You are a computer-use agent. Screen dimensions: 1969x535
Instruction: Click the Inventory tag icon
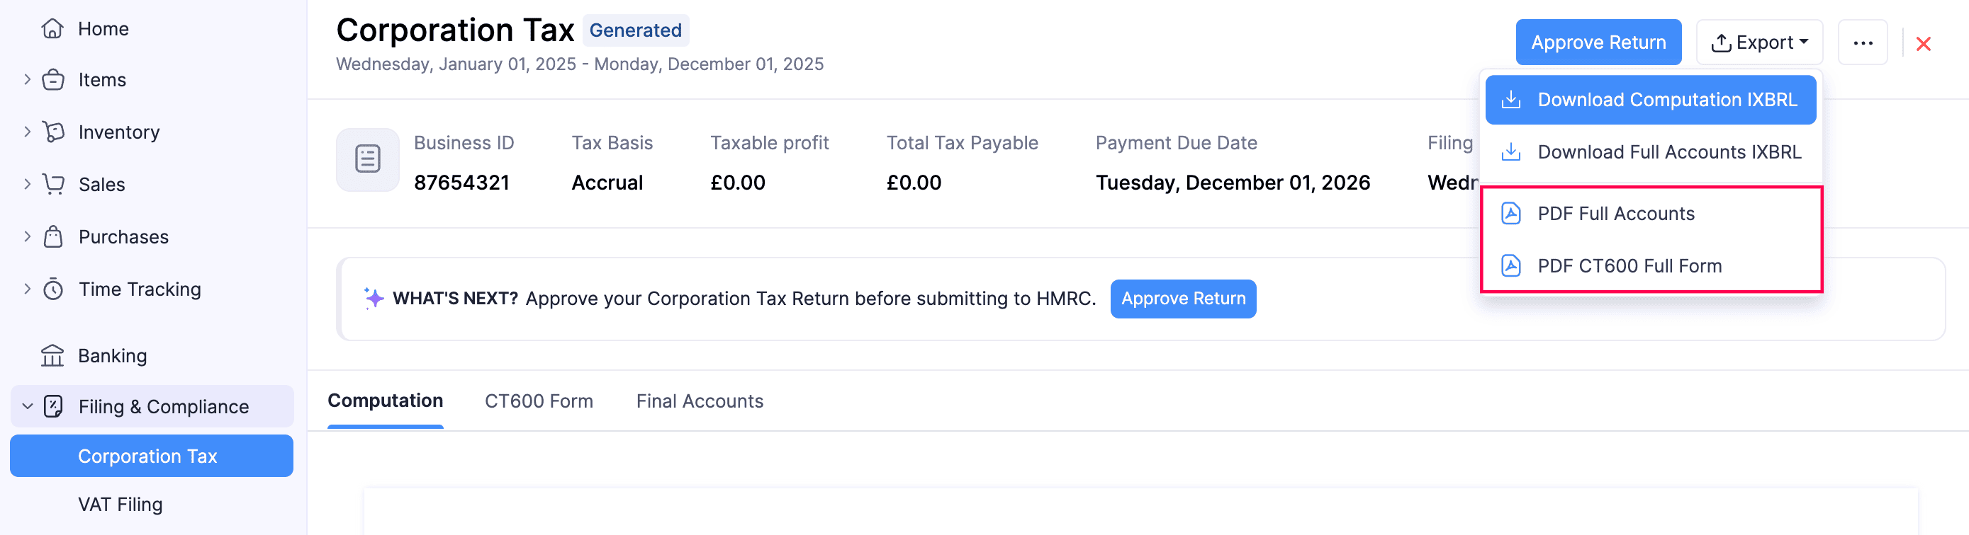click(x=52, y=132)
